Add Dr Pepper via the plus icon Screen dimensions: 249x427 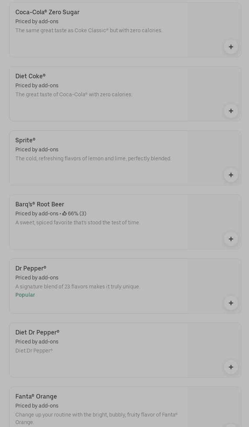(231, 303)
